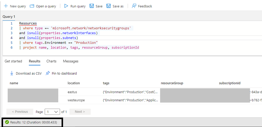Click the Save floppy disk icon
Viewport: 262px width, 127px height.
(92, 6)
